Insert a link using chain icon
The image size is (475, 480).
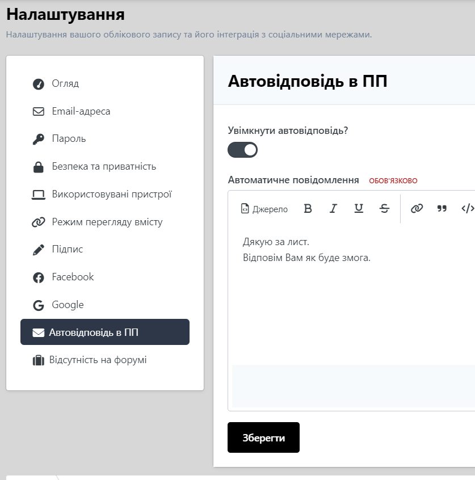pos(417,209)
